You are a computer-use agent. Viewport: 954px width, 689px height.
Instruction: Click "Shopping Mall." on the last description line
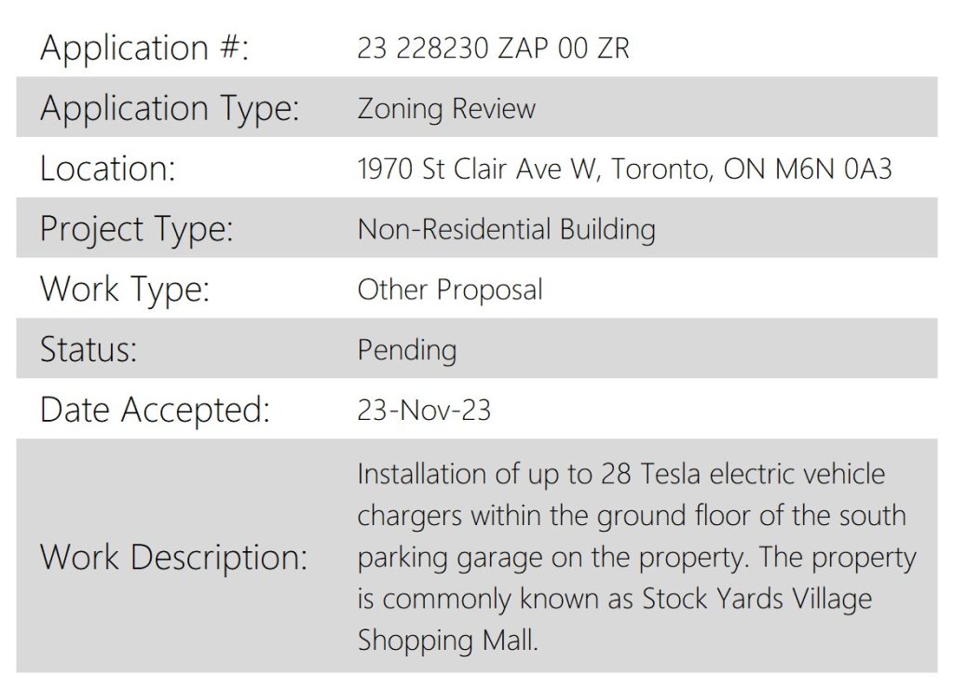448,640
